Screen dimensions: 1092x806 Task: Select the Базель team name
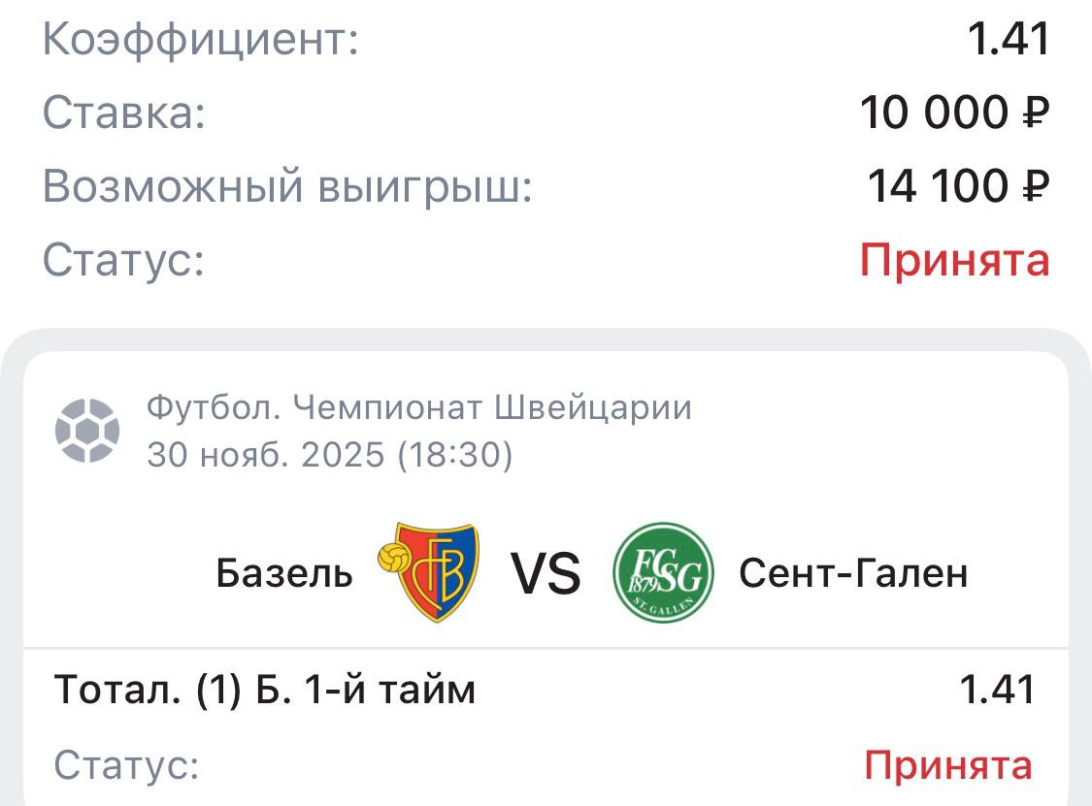(284, 573)
